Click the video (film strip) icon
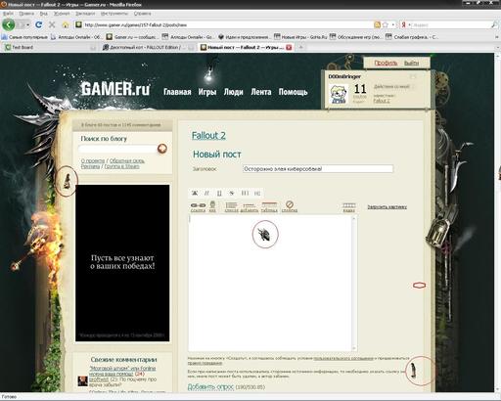Screen dimensions: 501x401 pos(348,206)
